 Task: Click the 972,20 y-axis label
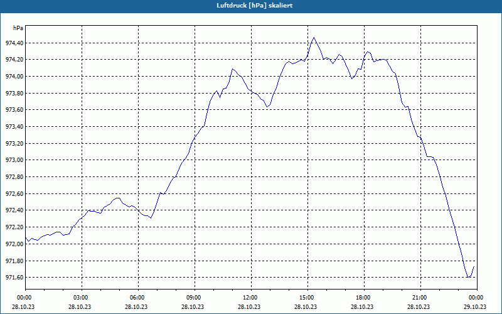pos(14,227)
